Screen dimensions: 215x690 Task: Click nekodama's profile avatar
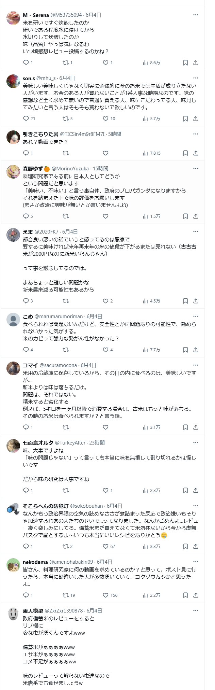(x=13, y=565)
